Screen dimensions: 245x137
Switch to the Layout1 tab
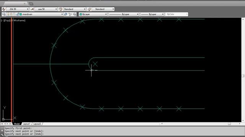[26, 124]
